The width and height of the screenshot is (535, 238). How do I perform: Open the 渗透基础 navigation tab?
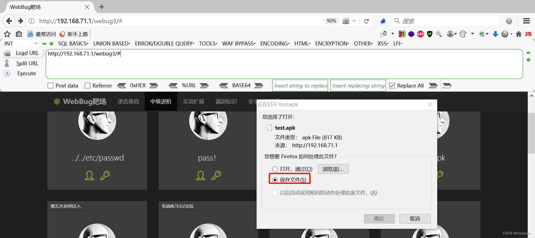pos(128,101)
